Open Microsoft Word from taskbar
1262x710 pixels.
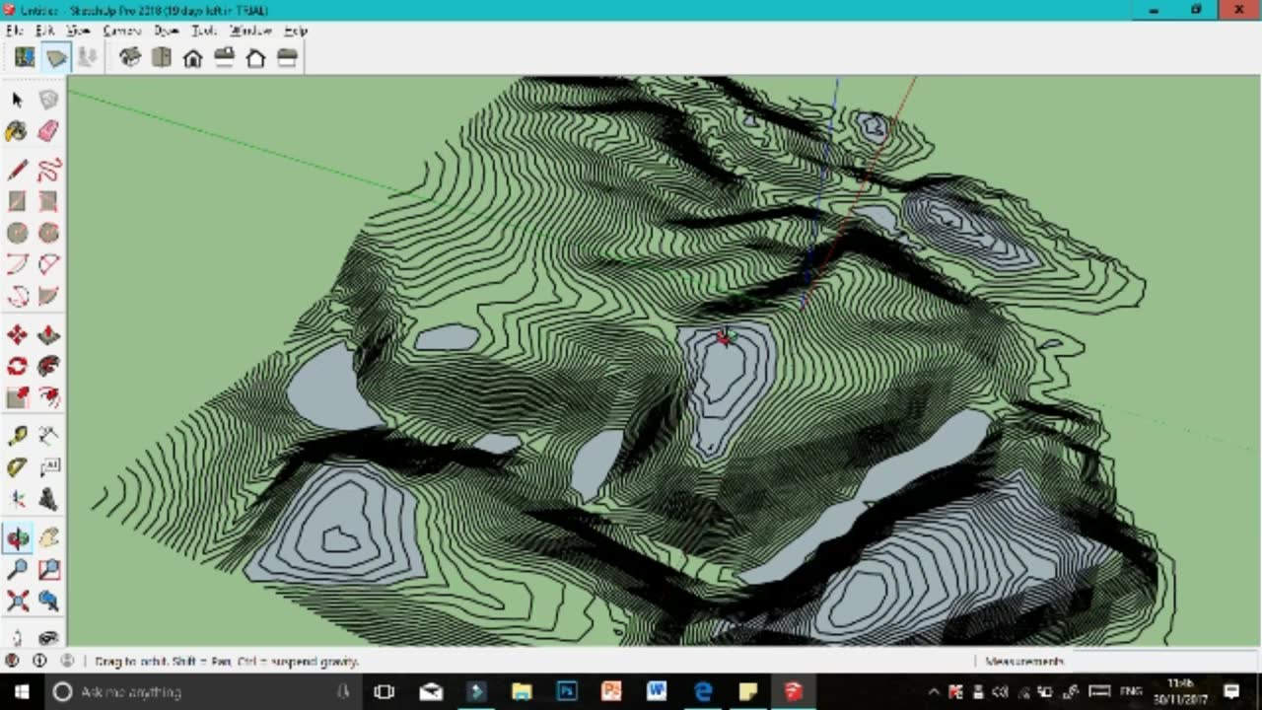tap(657, 691)
